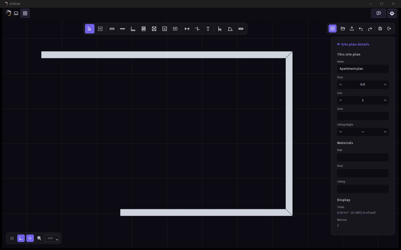Choose the crosshair alignment guide tool
Screen dimensions: 401x250
(x=197, y=29)
